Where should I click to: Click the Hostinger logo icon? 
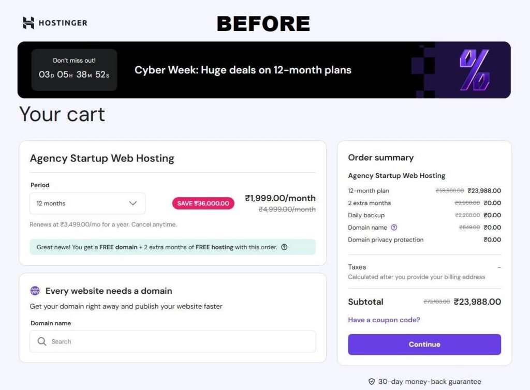[28, 23]
